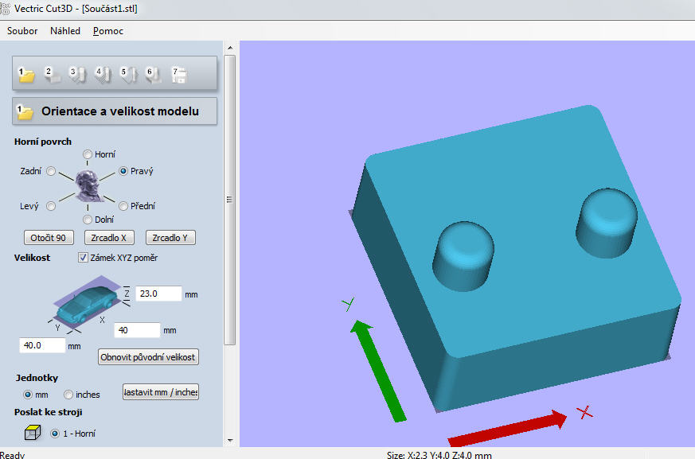Go to step 2 in the wizard toolbar
This screenshot has width=695, height=459.
point(53,75)
